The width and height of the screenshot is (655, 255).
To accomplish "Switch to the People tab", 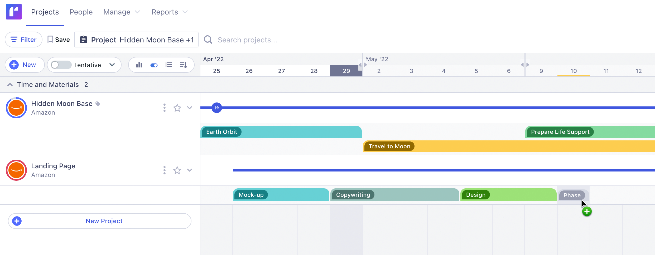I will [x=81, y=12].
